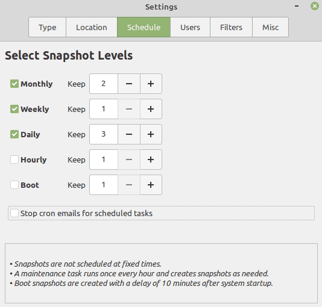
Task: Increase Daily snapshots kept using plus
Action: tap(151, 134)
